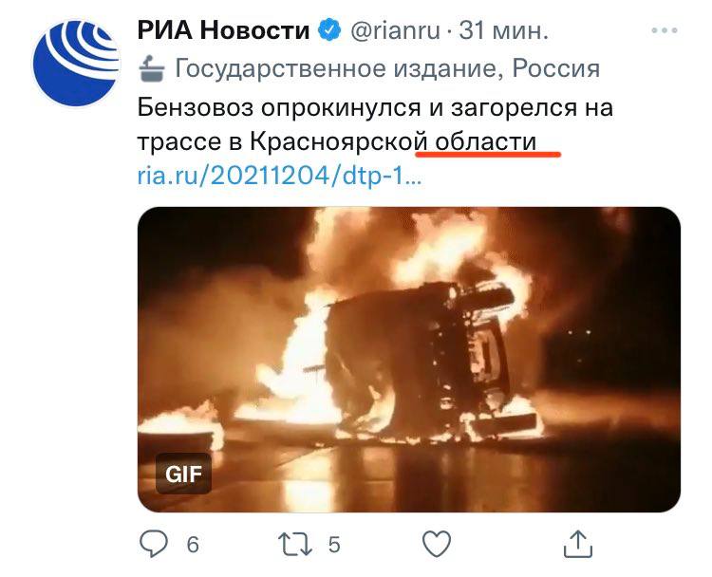Click the РИА Новости account name

223,31
